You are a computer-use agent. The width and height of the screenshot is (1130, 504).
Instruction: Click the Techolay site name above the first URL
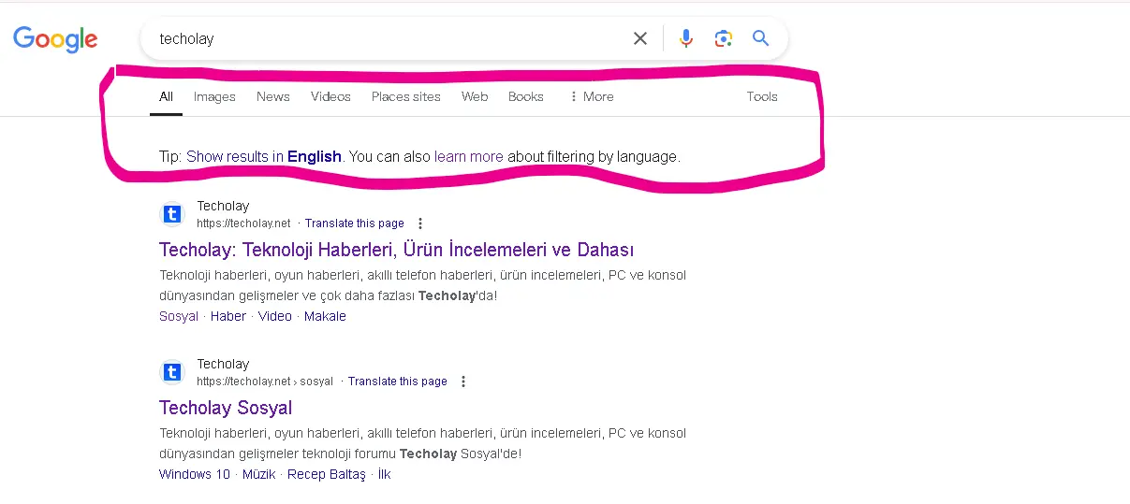[x=223, y=206]
